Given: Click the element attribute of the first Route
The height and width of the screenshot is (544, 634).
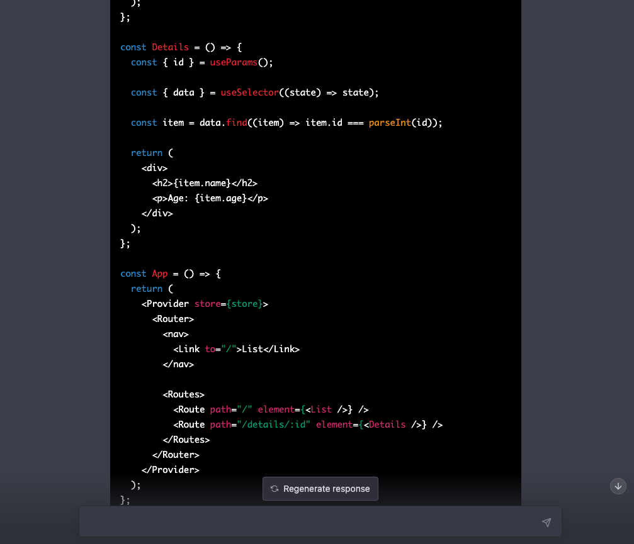Looking at the screenshot, I should [x=277, y=409].
